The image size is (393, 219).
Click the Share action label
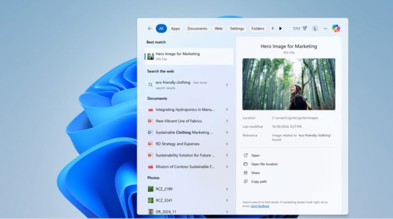[x=256, y=173]
